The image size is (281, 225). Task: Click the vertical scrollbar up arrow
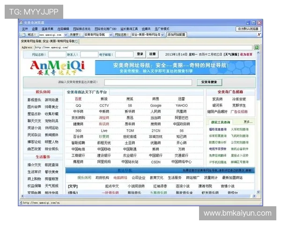[259, 53]
